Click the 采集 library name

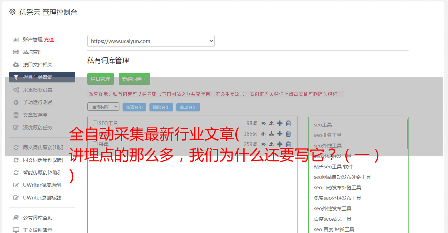tap(104, 144)
